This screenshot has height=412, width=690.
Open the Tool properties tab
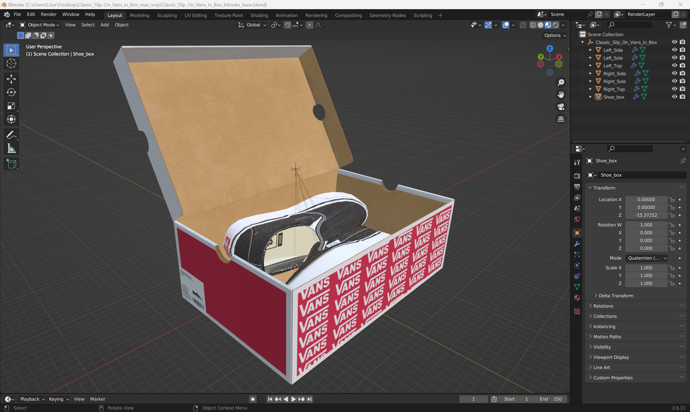[577, 162]
